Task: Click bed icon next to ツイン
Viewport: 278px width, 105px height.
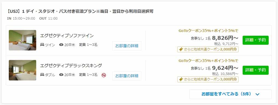Action: (42, 45)
